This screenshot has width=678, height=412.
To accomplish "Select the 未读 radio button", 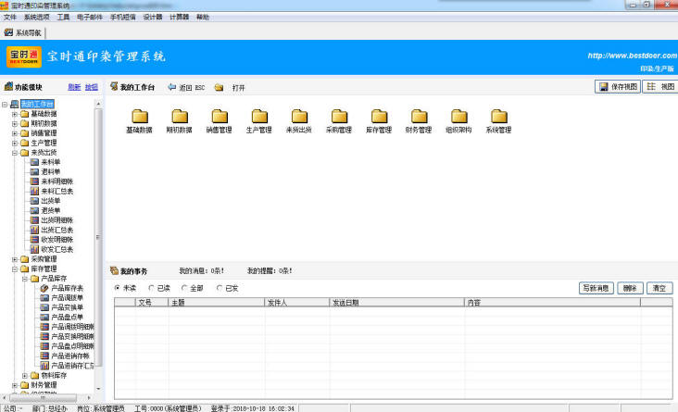I will point(118,288).
